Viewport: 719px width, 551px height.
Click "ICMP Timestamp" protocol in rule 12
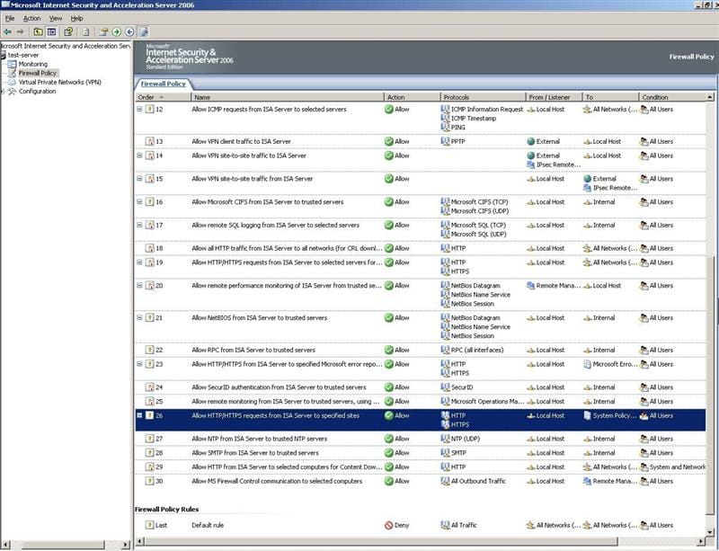474,119
